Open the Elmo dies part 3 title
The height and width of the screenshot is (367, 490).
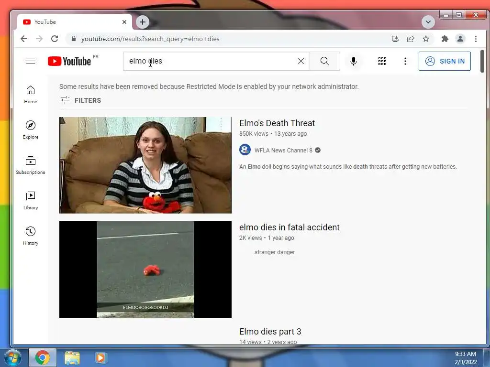270,332
